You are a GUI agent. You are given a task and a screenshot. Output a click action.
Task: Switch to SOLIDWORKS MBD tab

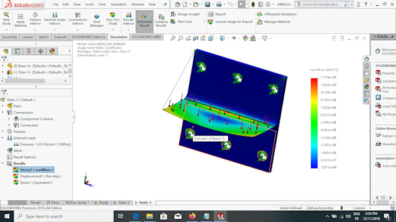point(147,37)
